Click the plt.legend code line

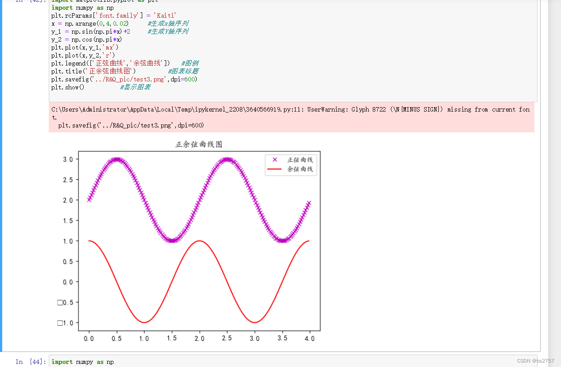(125, 63)
